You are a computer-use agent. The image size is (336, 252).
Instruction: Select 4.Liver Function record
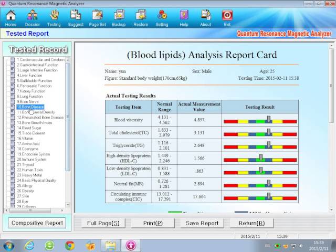pyautogui.click(x=29, y=76)
